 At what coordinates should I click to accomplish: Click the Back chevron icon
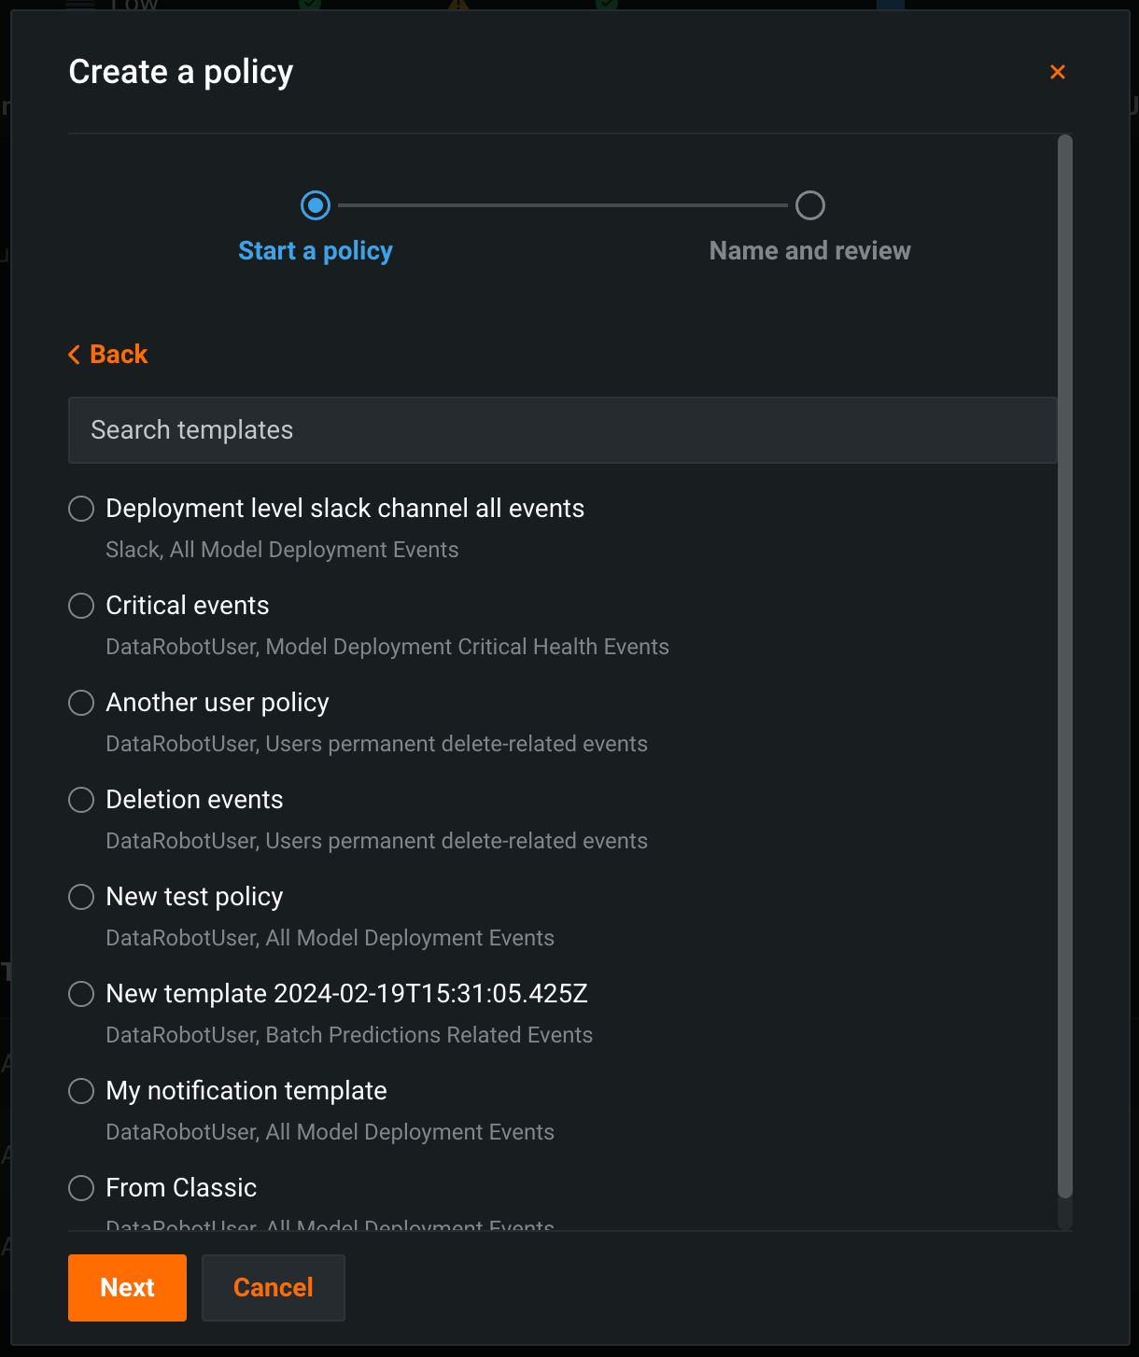point(75,355)
